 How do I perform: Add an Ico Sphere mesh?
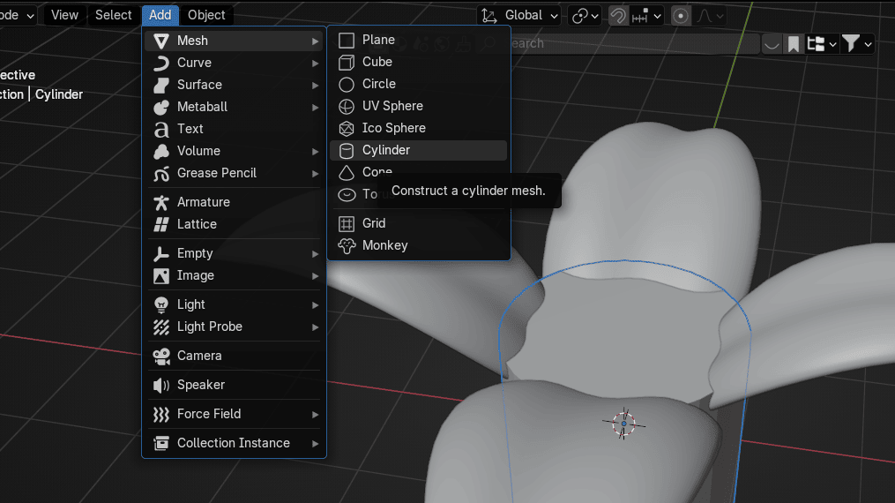[393, 128]
